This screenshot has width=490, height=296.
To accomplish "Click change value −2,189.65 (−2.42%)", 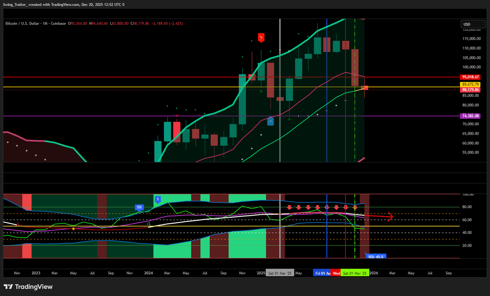I will (x=167, y=24).
